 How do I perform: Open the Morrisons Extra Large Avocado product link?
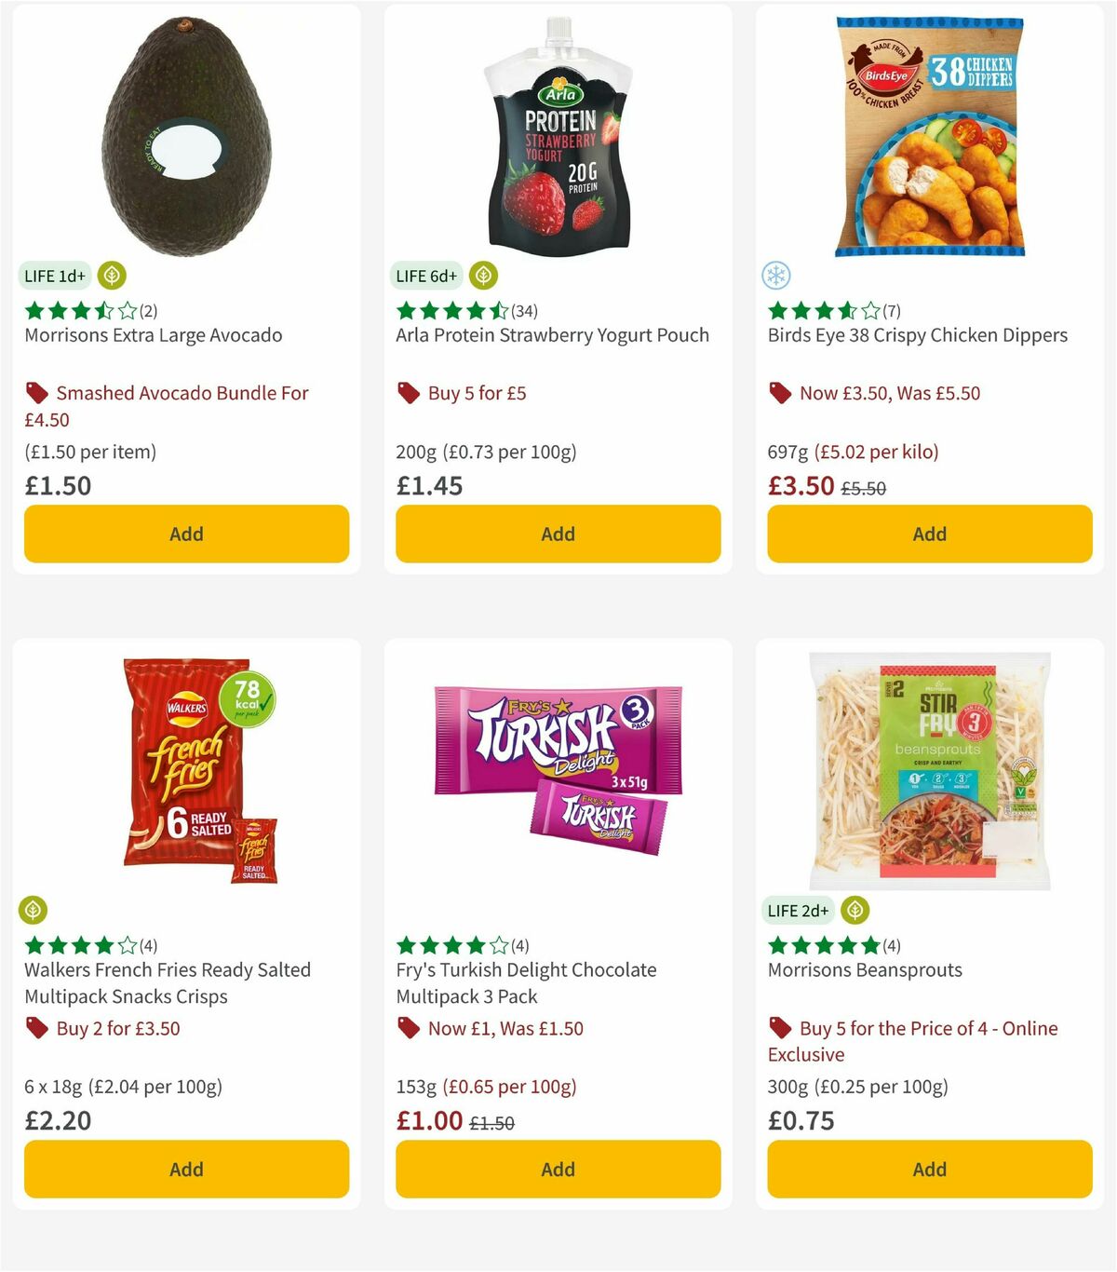[x=153, y=335]
